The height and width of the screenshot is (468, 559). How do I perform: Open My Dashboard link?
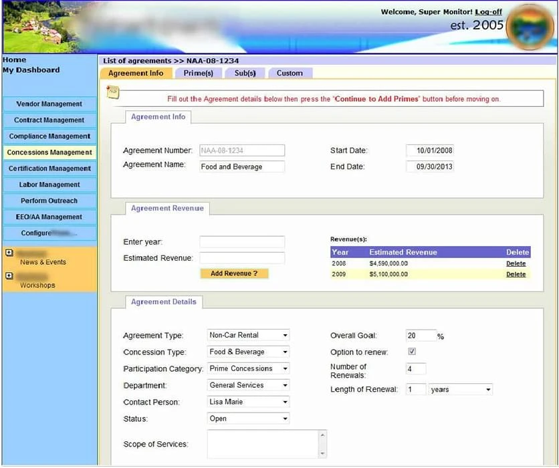[31, 70]
